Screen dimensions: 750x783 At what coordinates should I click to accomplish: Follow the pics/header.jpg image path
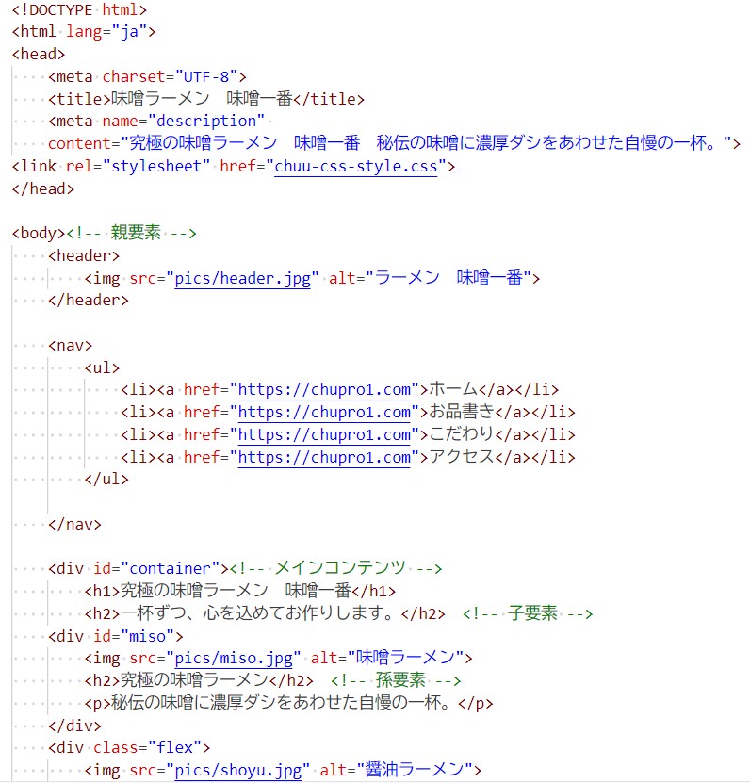tap(242, 278)
